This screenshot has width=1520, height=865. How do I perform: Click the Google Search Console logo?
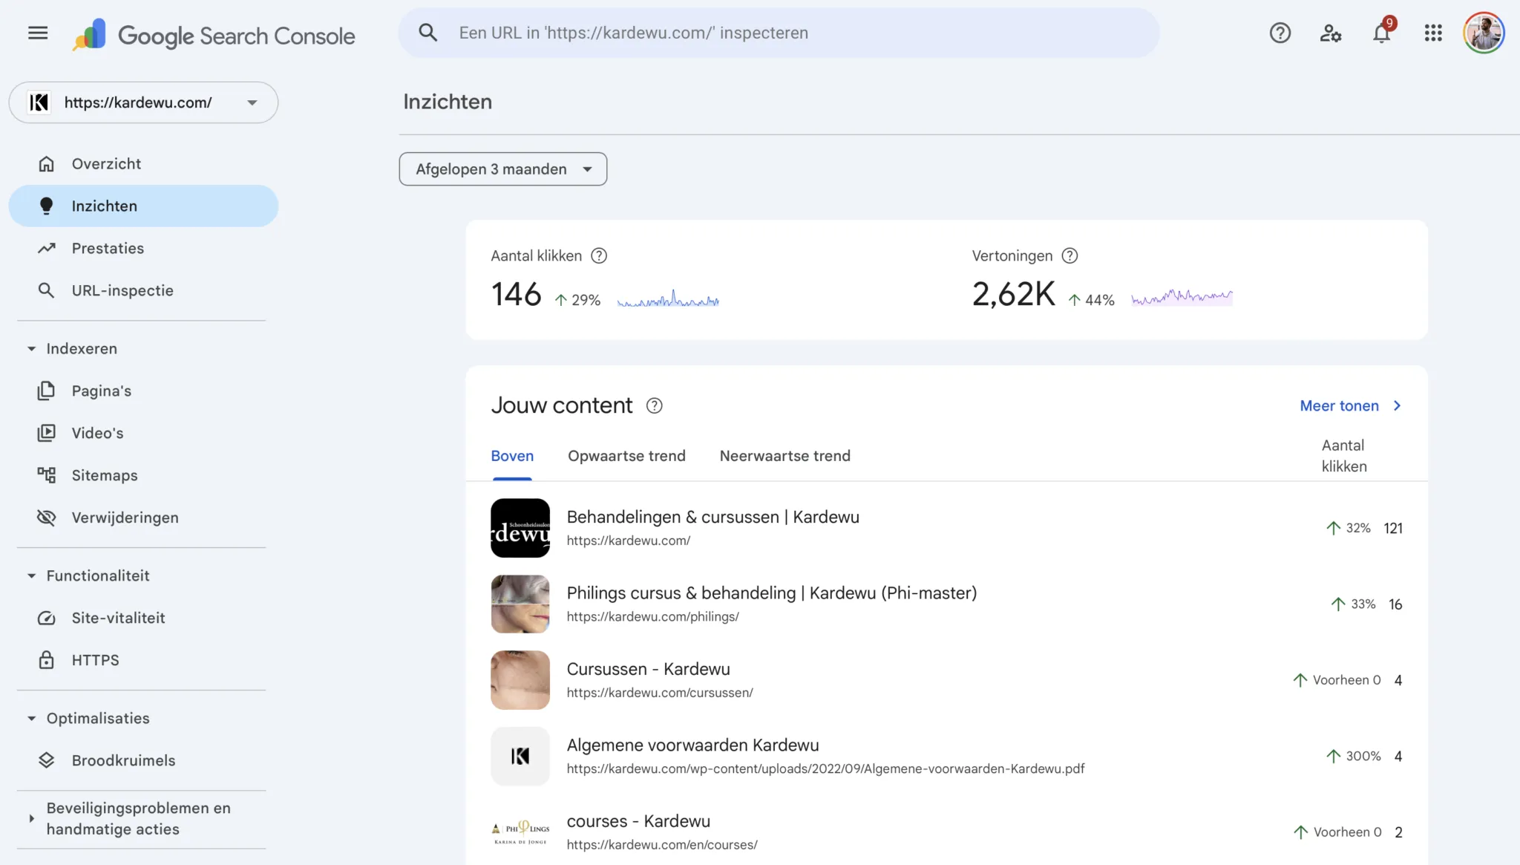coord(214,35)
